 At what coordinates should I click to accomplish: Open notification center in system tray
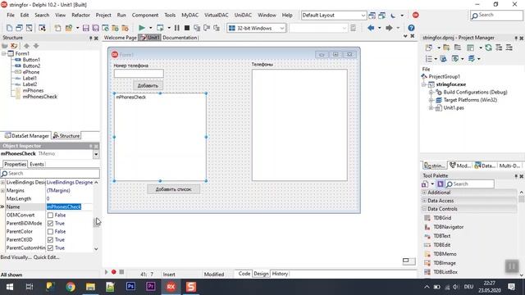(511, 287)
